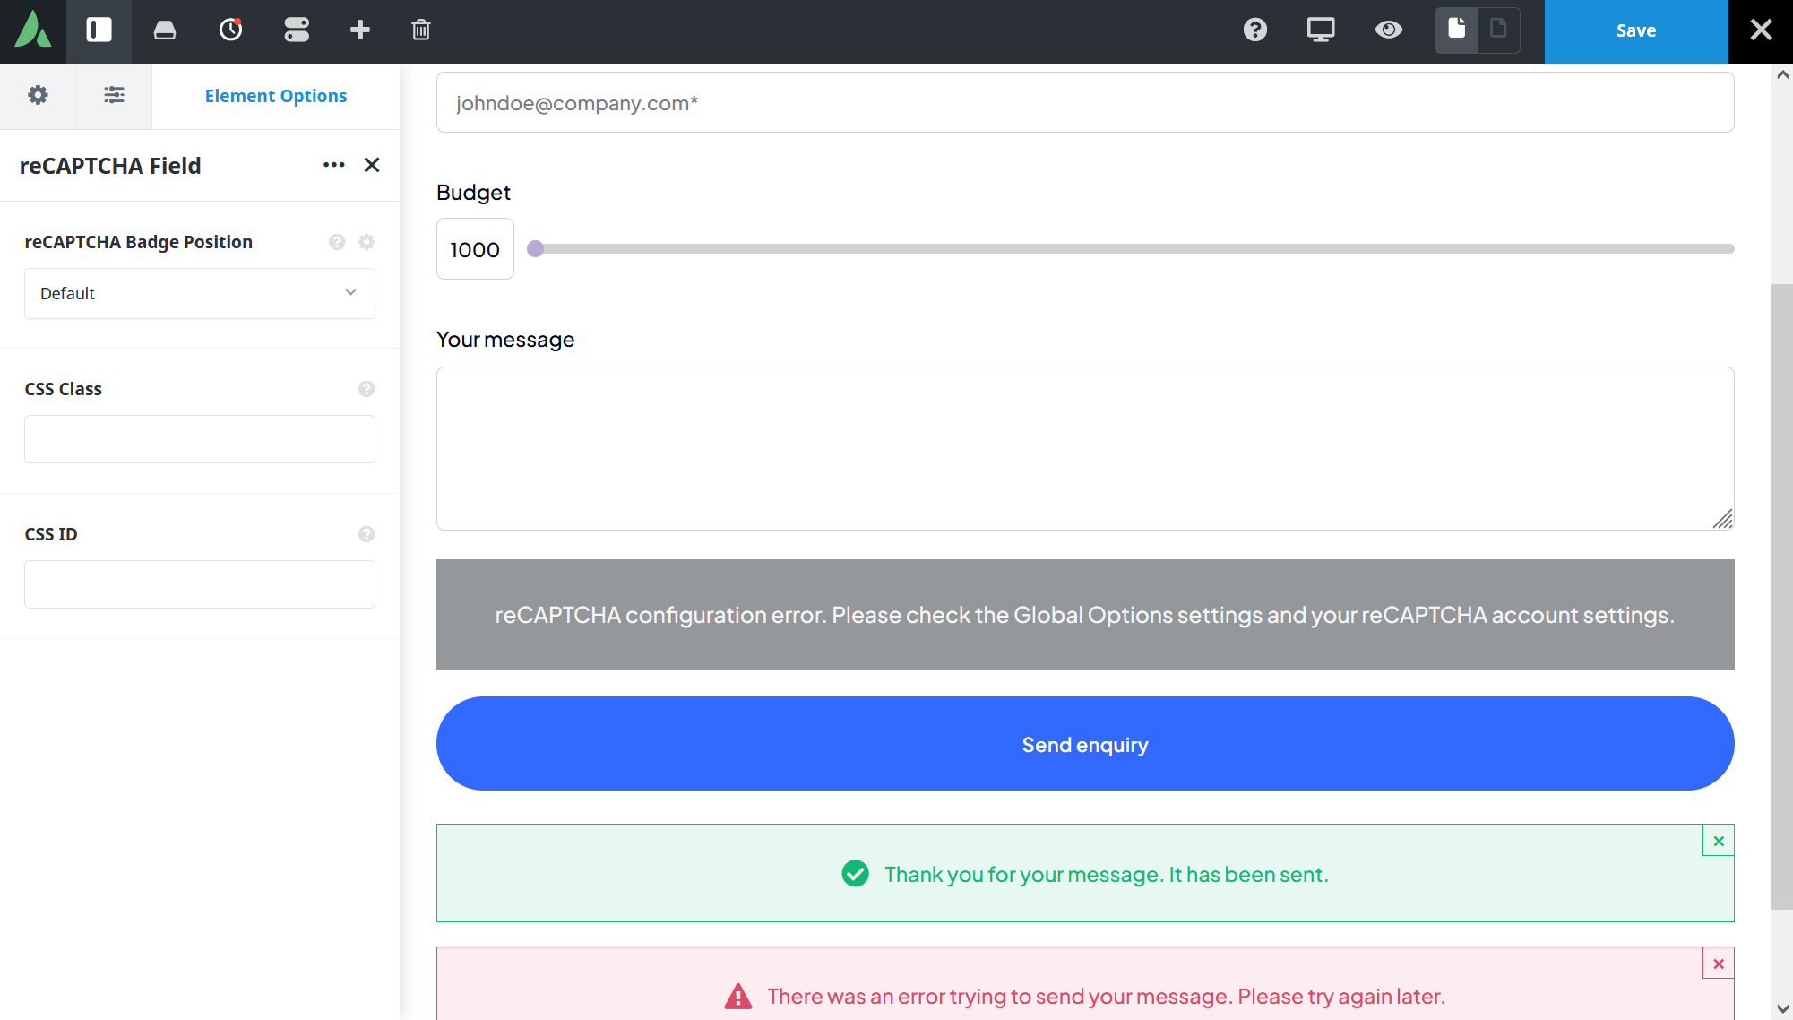
Task: Open the Trash for deleted elements
Action: click(x=420, y=30)
